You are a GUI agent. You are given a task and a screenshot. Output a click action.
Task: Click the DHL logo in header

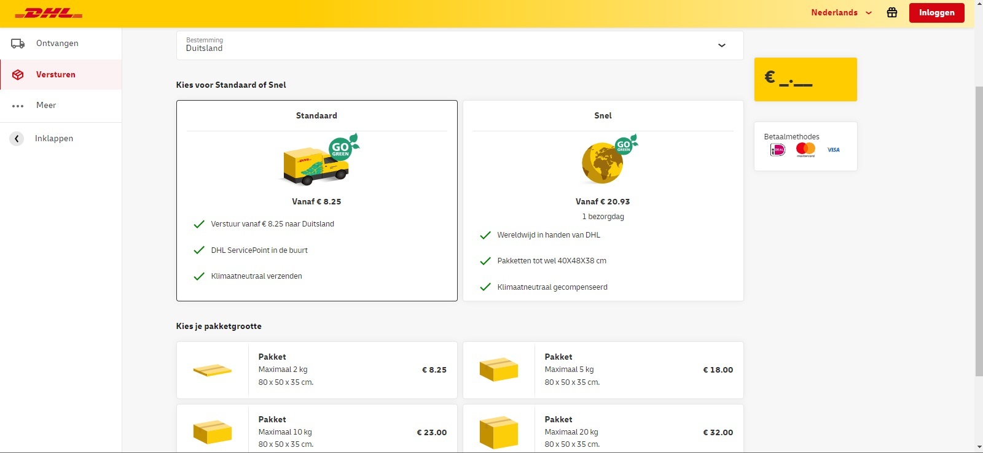coord(49,13)
